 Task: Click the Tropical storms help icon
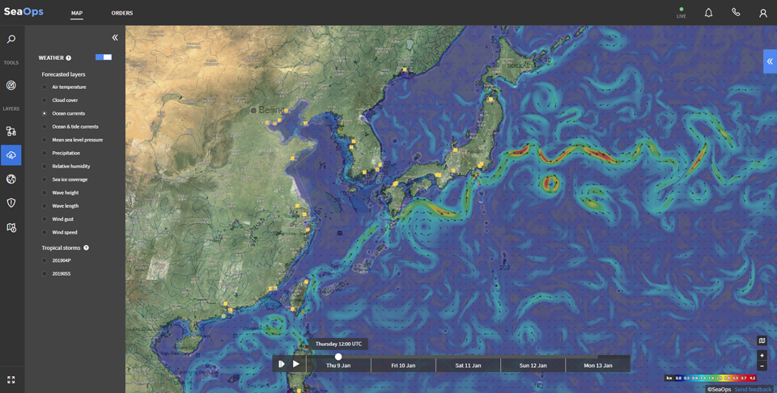tap(87, 247)
